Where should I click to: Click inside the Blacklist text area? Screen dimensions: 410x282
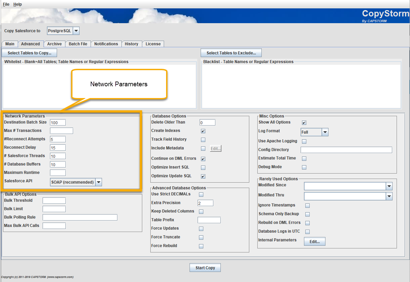[301, 86]
